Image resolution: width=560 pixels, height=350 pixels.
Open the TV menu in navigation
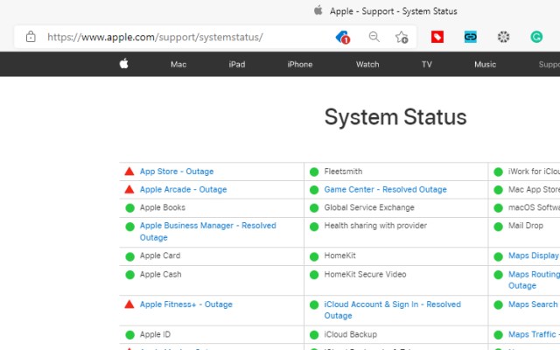427,64
